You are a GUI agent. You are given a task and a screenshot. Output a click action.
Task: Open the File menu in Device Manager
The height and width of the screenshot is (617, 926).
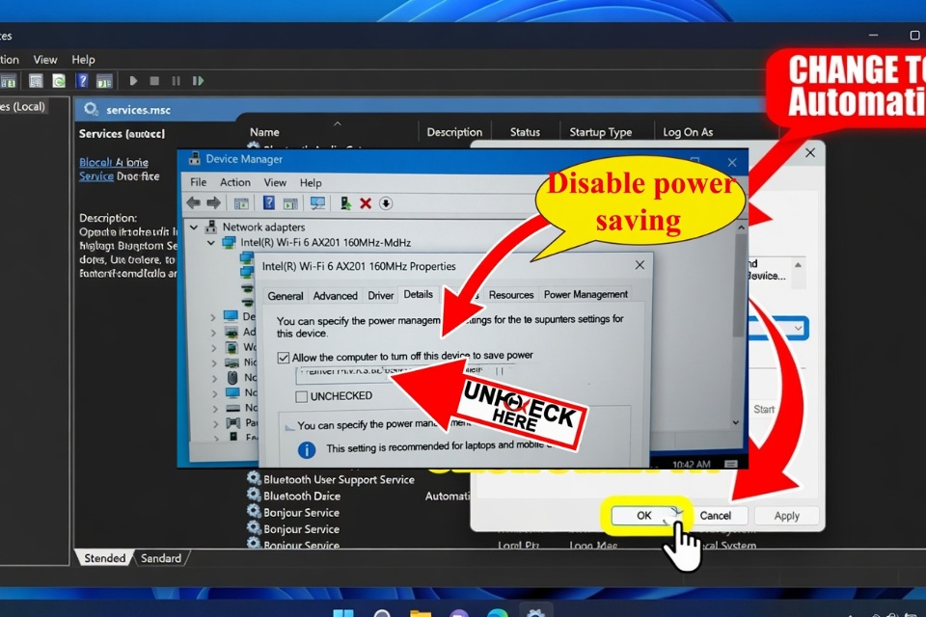pyautogui.click(x=199, y=182)
